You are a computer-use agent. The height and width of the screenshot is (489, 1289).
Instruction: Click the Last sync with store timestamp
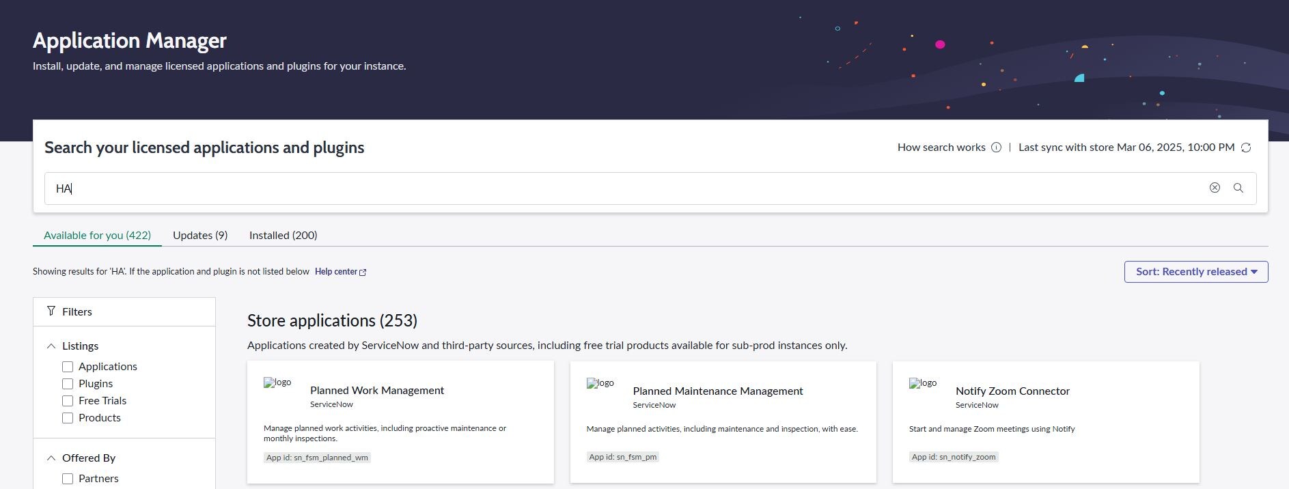click(1126, 148)
